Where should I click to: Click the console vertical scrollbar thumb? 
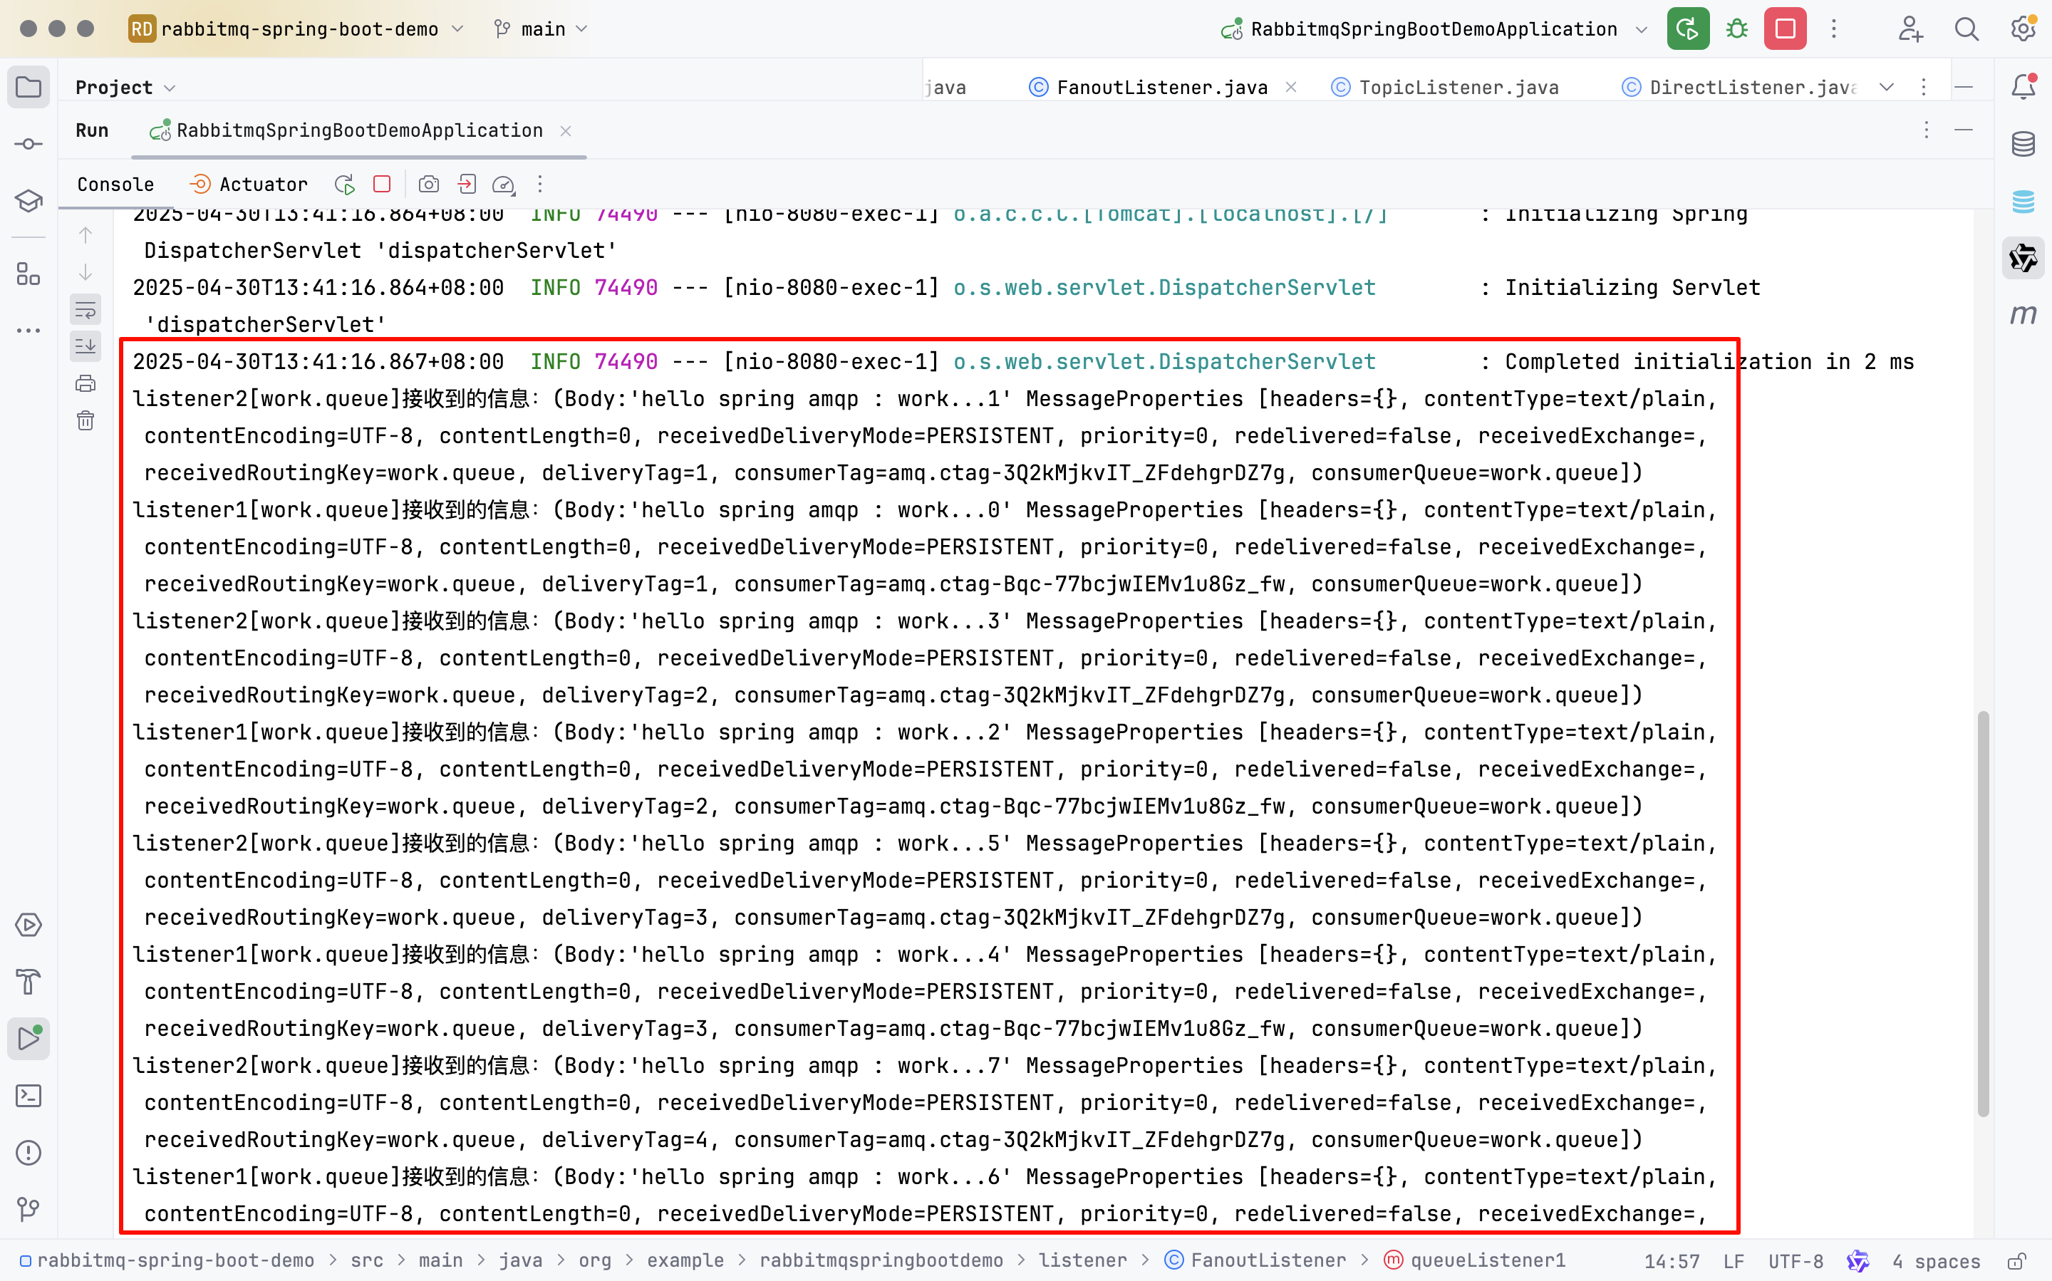pyautogui.click(x=1982, y=915)
